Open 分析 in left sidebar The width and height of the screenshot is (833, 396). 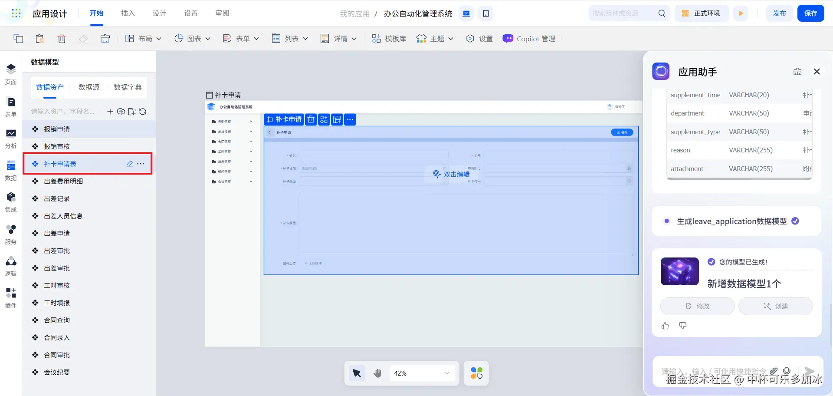(x=11, y=139)
